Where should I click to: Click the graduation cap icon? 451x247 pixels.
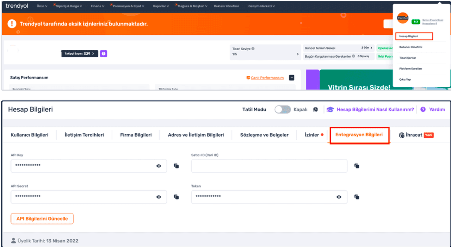pyautogui.click(x=330, y=110)
